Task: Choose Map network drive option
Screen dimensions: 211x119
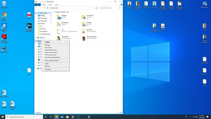Action: point(51,50)
